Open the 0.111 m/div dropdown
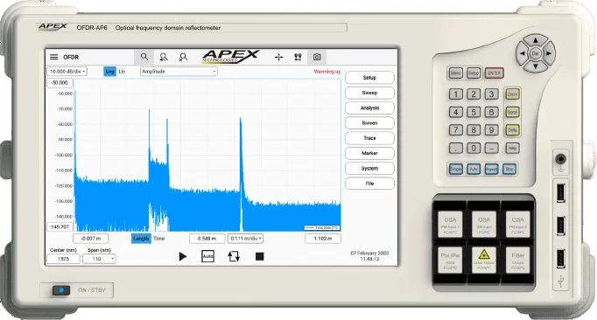The height and width of the screenshot is (320, 597). coord(246,239)
